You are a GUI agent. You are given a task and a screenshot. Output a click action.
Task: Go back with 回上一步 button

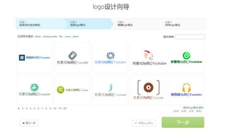tap(29, 123)
